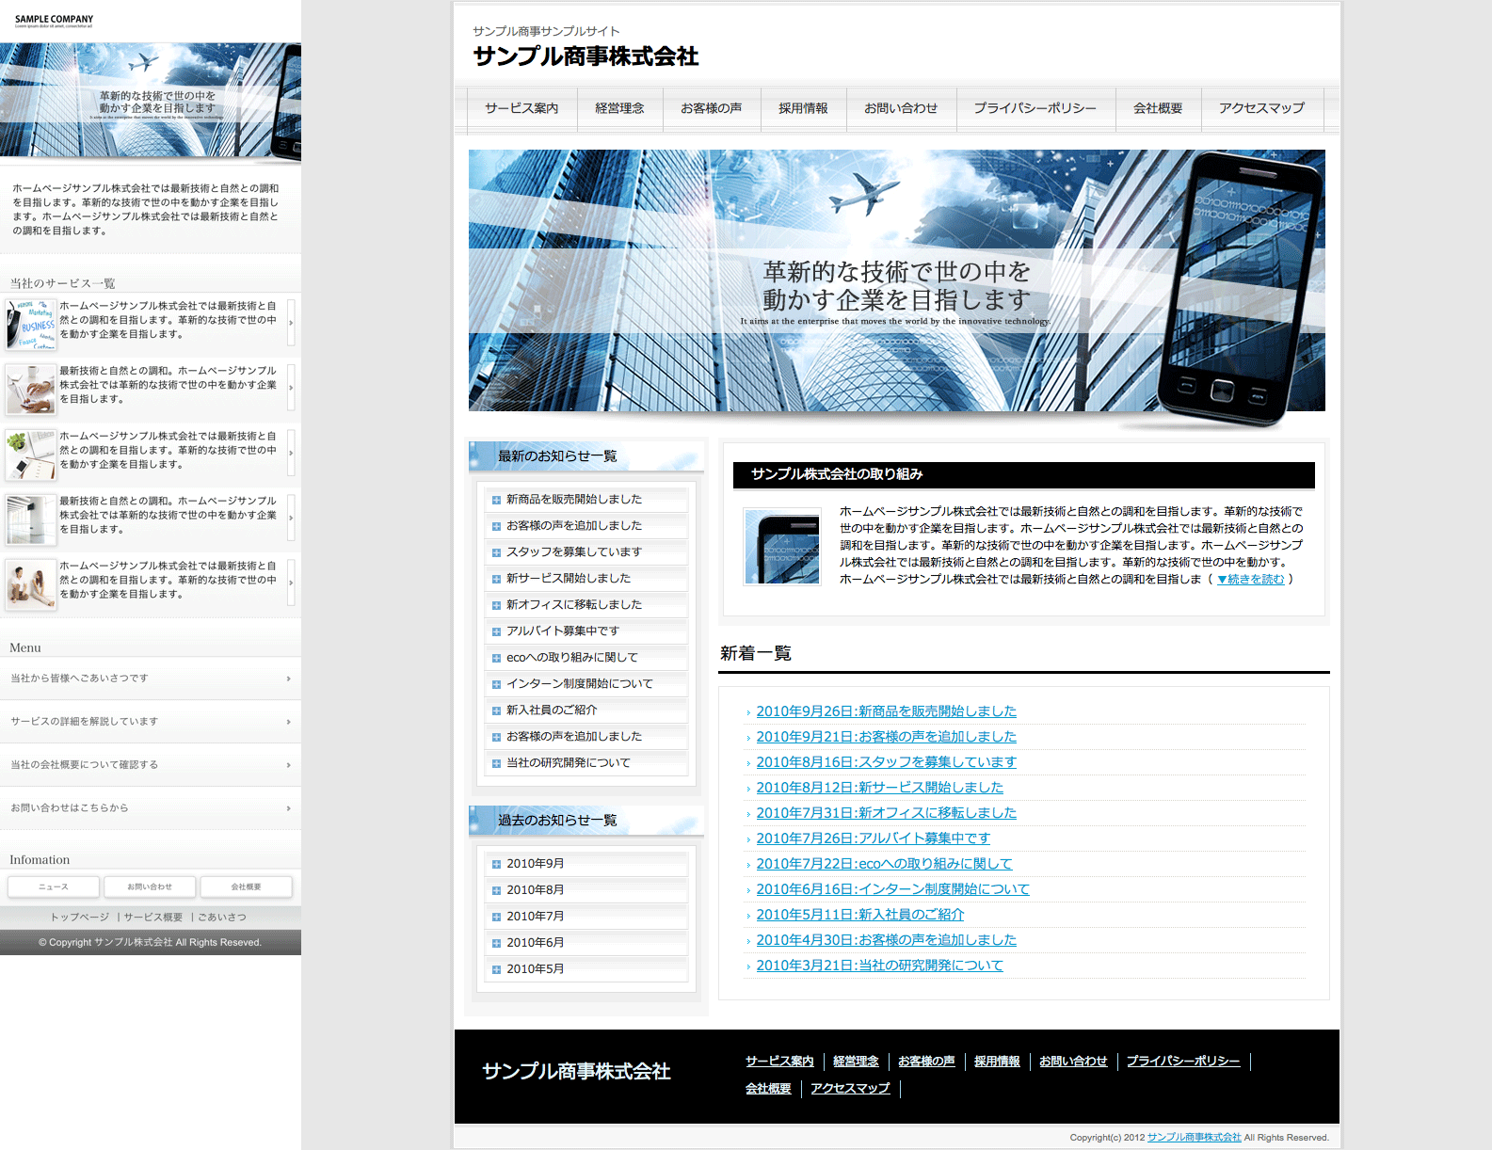Click plus icon beside 2010年9月 archive
Viewport: 1492px width, 1150px height.
(x=496, y=864)
